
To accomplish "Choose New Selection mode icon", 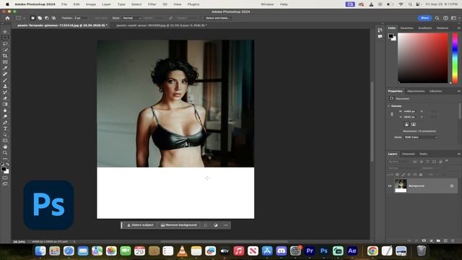I will click(x=32, y=18).
